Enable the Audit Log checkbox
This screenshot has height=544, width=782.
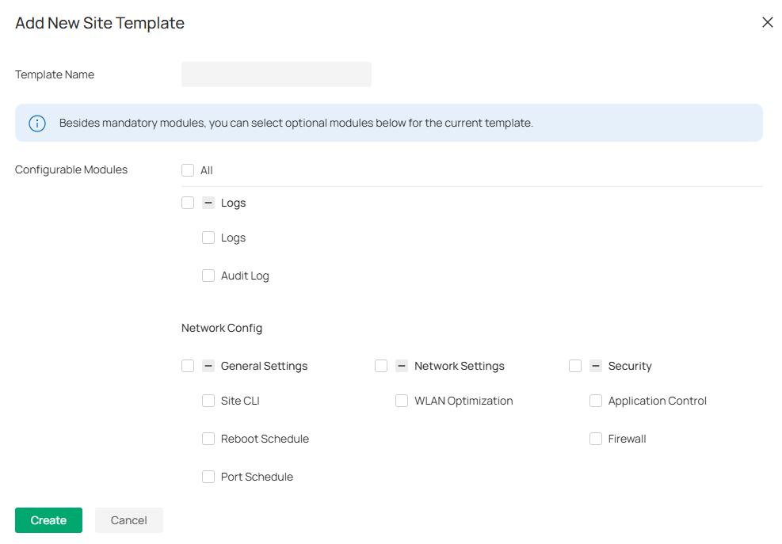[208, 276]
